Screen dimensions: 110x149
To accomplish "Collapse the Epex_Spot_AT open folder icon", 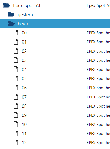I will (x=6, y=5).
